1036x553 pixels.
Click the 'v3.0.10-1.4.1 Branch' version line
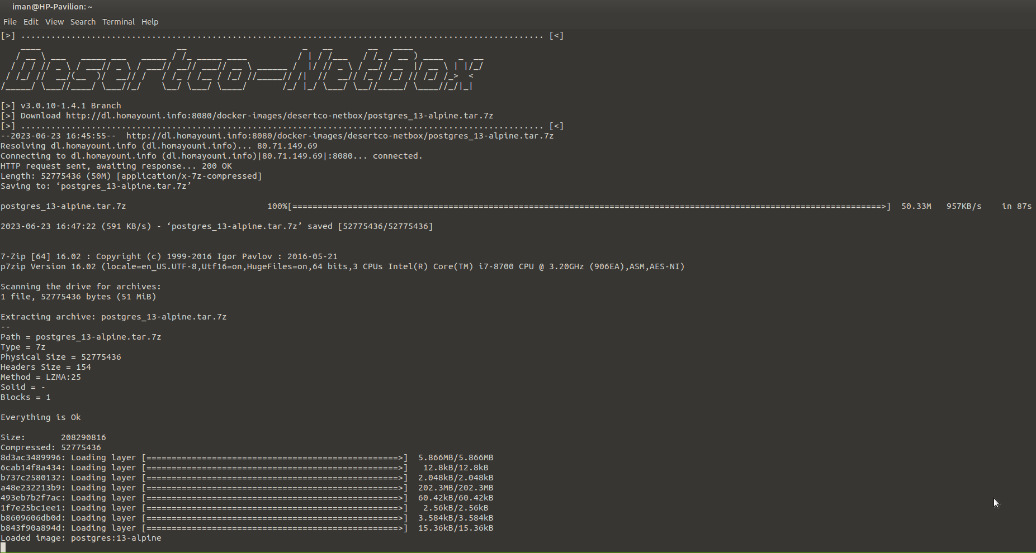[x=61, y=106]
